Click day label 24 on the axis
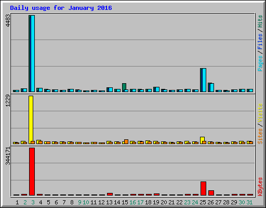The height and width of the screenshot is (208, 266). (195, 202)
